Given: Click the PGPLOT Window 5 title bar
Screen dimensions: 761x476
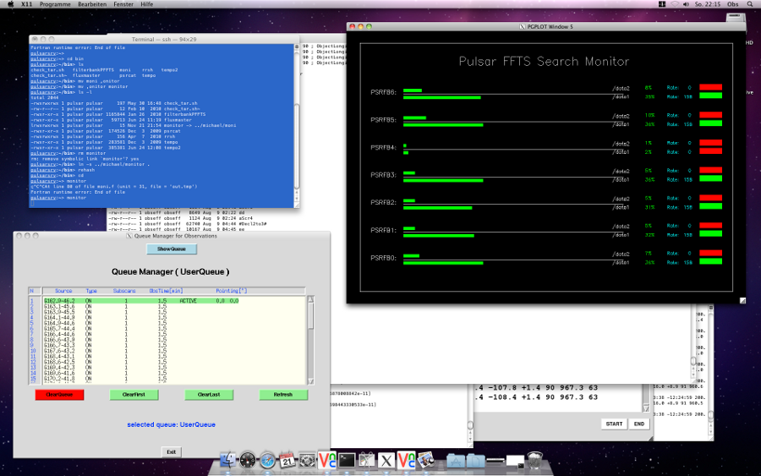Looking at the screenshot, I should click(546, 27).
